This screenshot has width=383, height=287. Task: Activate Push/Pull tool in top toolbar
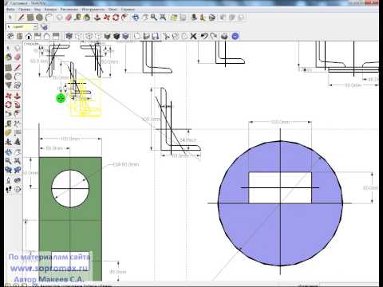[x=97, y=18]
